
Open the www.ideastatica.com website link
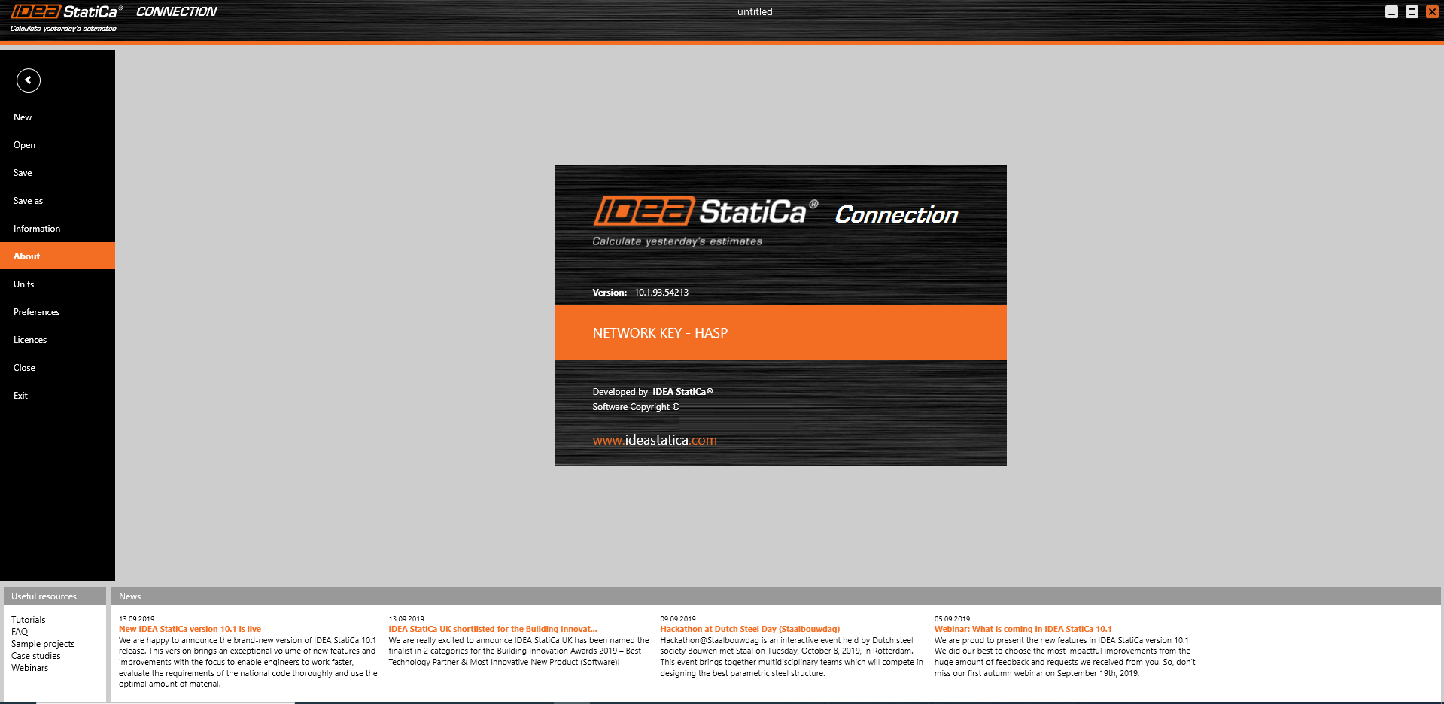click(x=654, y=440)
